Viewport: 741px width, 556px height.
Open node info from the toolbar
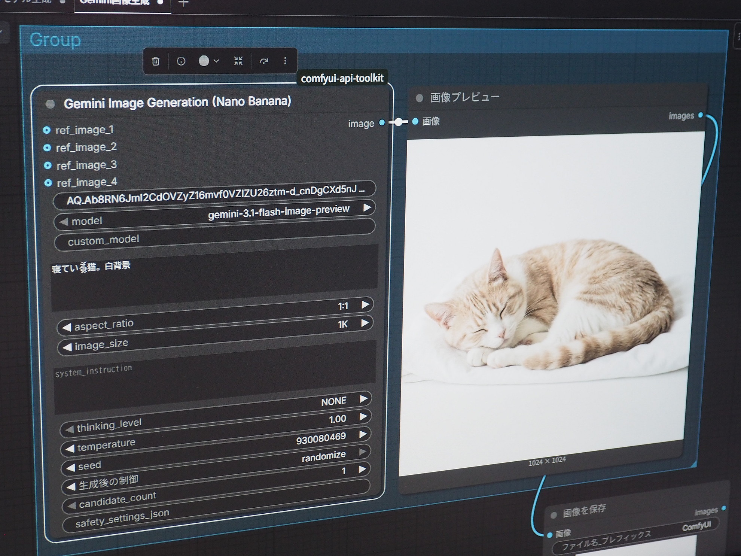(x=181, y=61)
